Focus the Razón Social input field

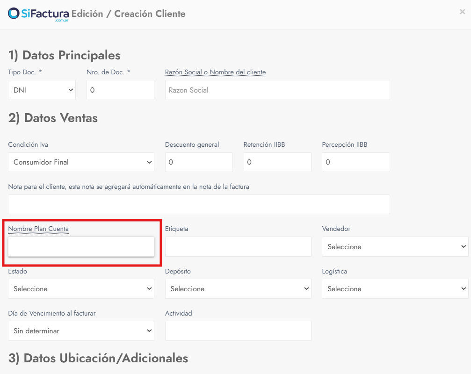[x=277, y=90]
